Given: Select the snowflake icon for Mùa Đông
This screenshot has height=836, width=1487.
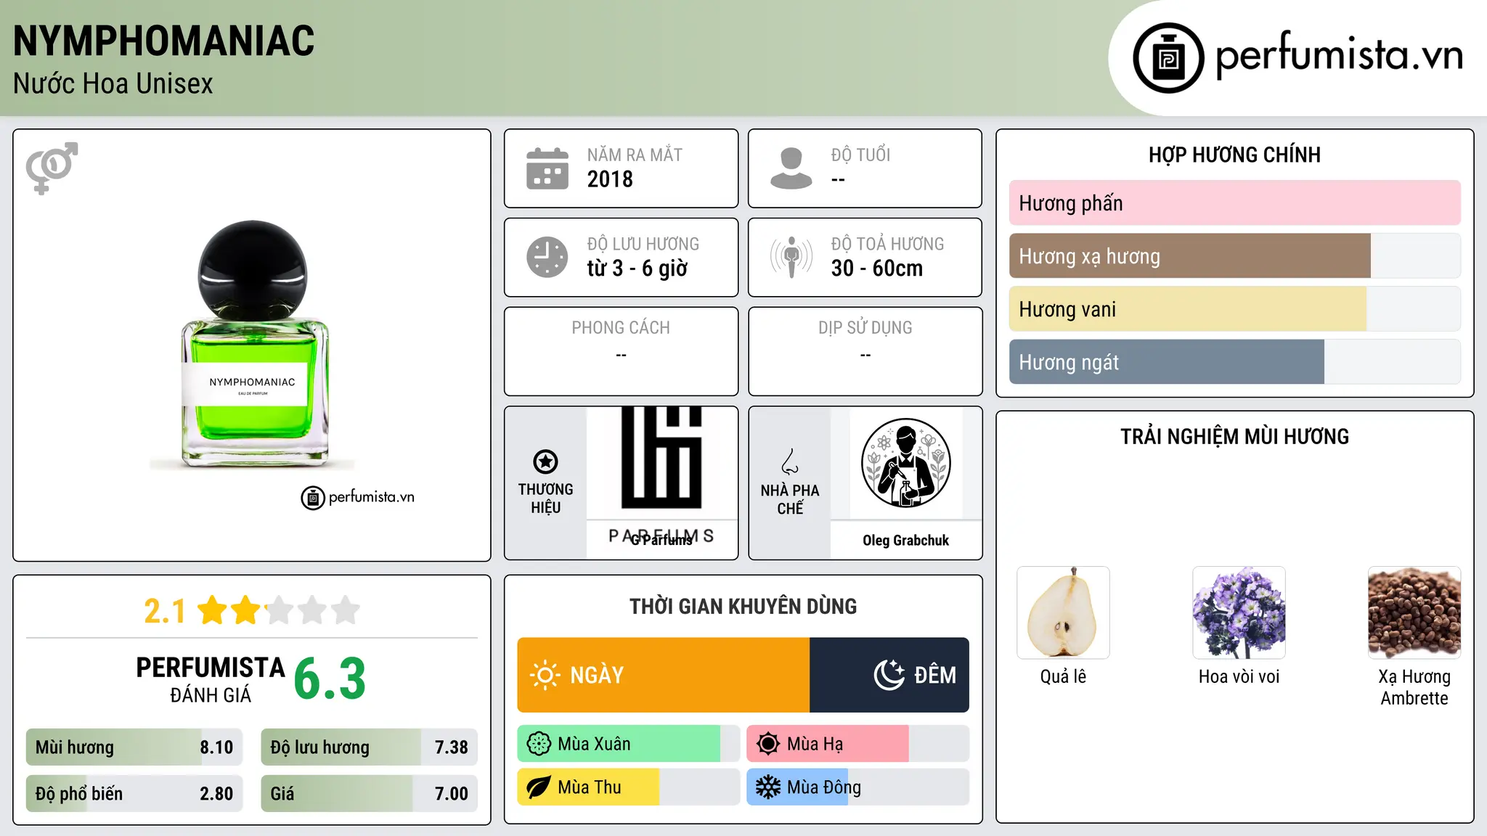Looking at the screenshot, I should (x=768, y=787).
